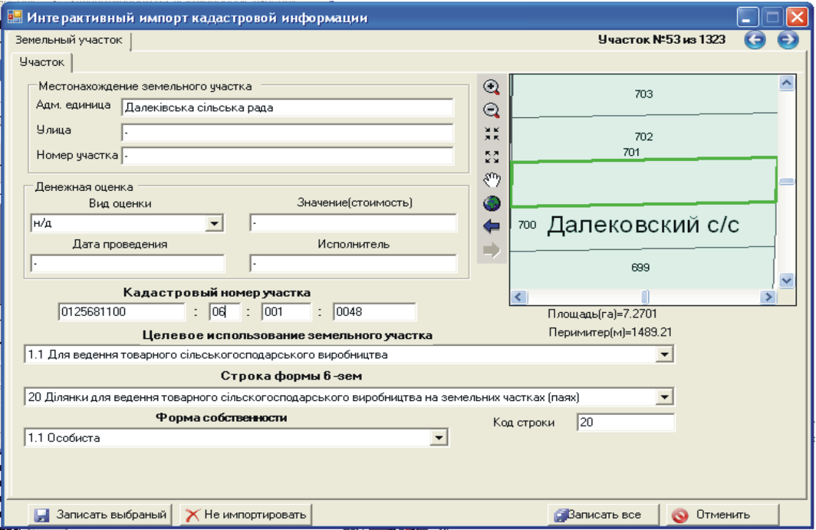The image size is (816, 530).
Task: Select the inward-arrows shrink view icon
Action: tap(492, 133)
